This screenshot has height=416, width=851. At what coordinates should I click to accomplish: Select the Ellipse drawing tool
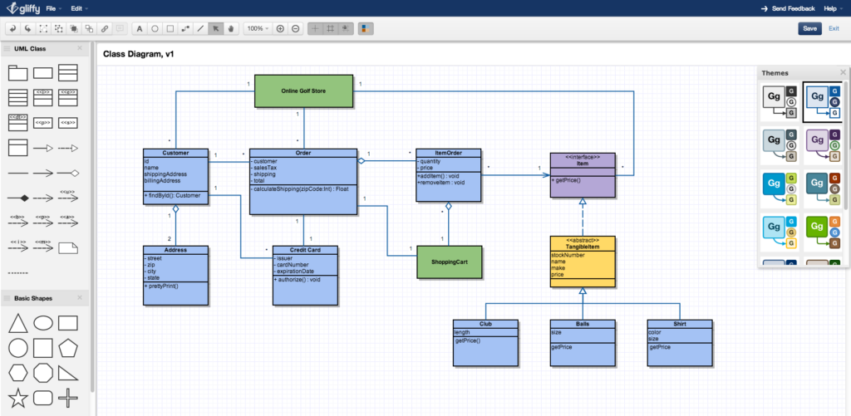point(155,28)
